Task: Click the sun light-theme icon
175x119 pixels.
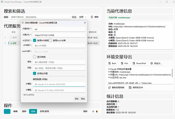Action: point(93,111)
